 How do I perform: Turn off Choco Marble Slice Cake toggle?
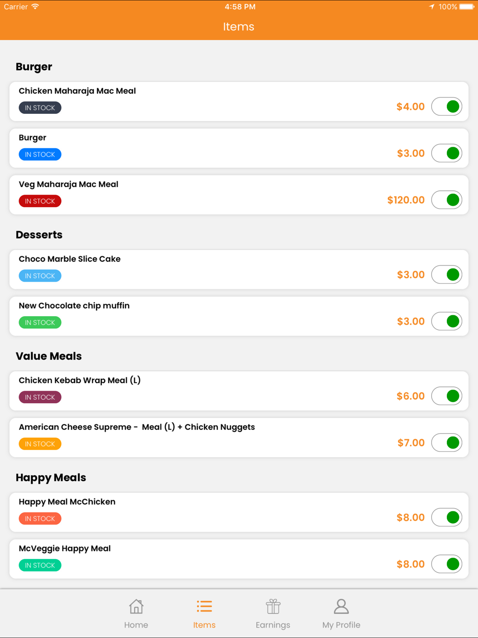(x=446, y=275)
